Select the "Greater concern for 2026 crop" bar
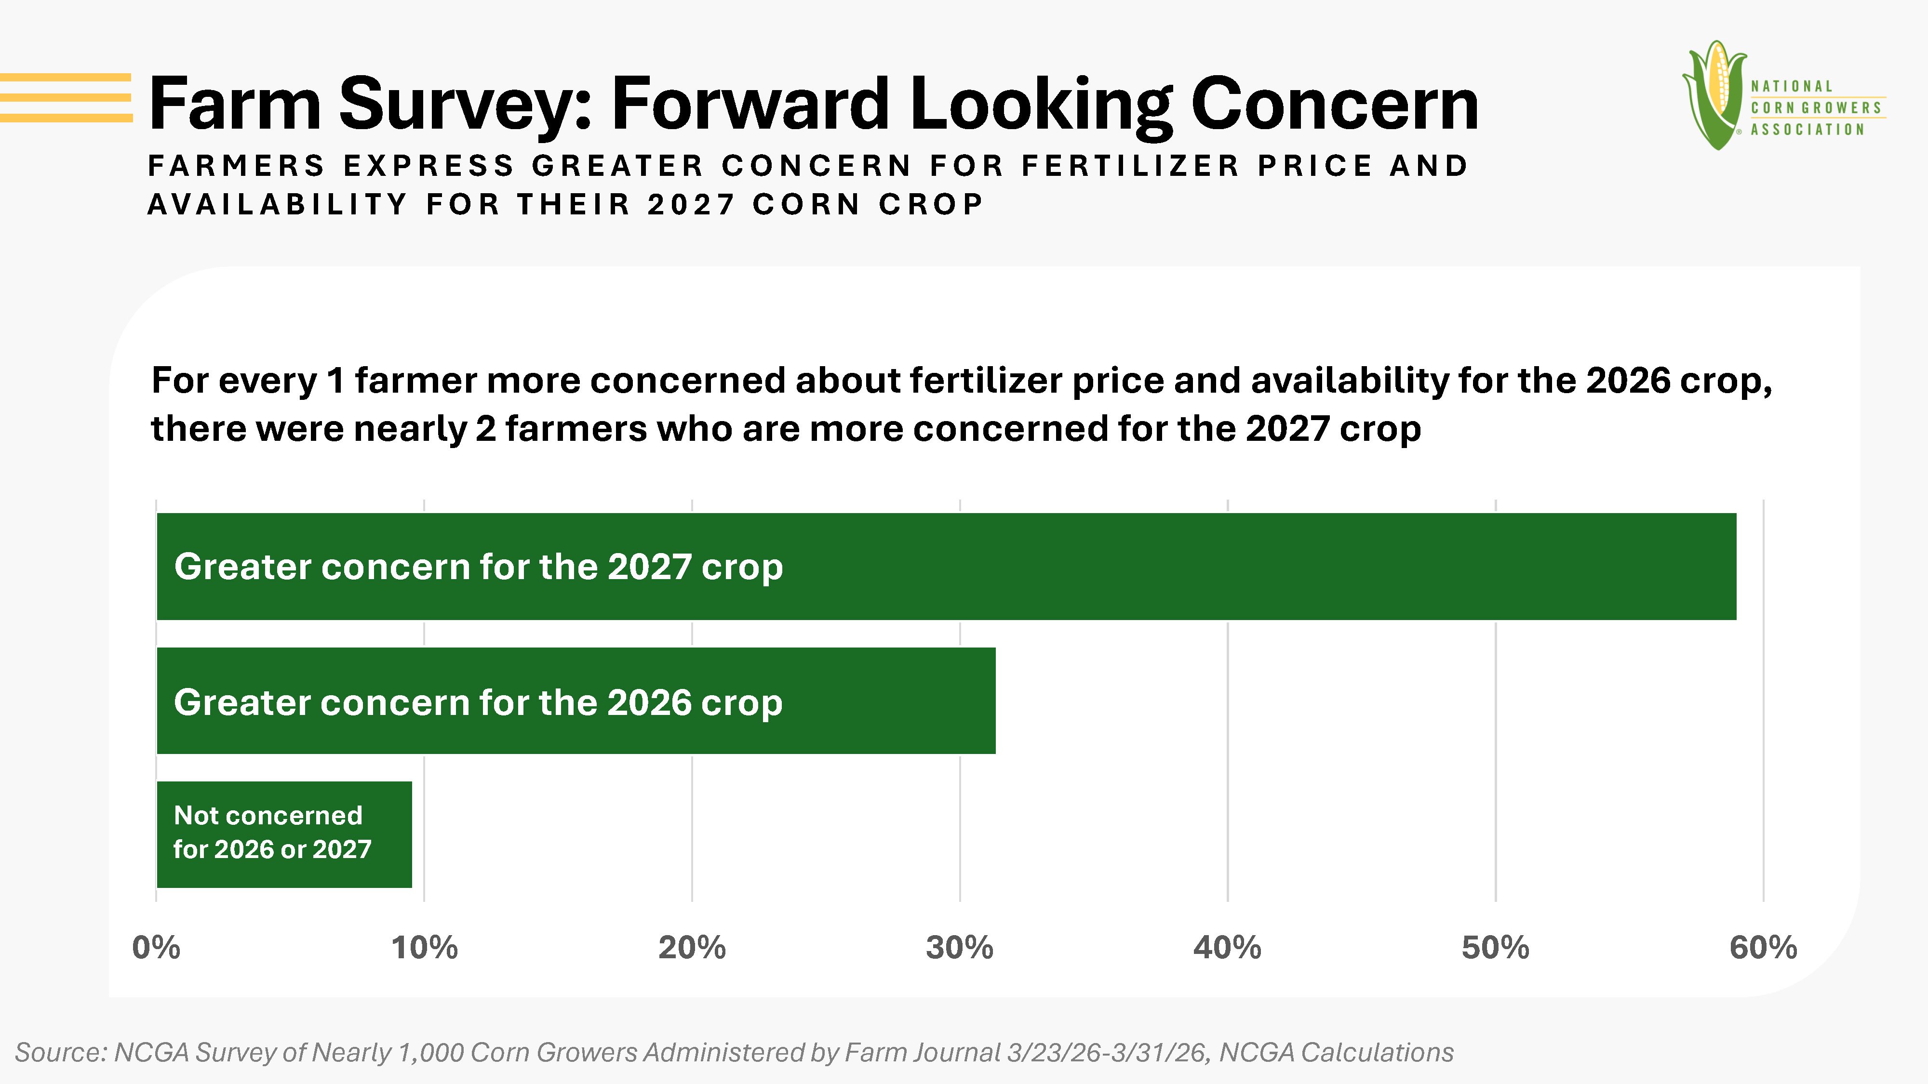 pyautogui.click(x=576, y=701)
